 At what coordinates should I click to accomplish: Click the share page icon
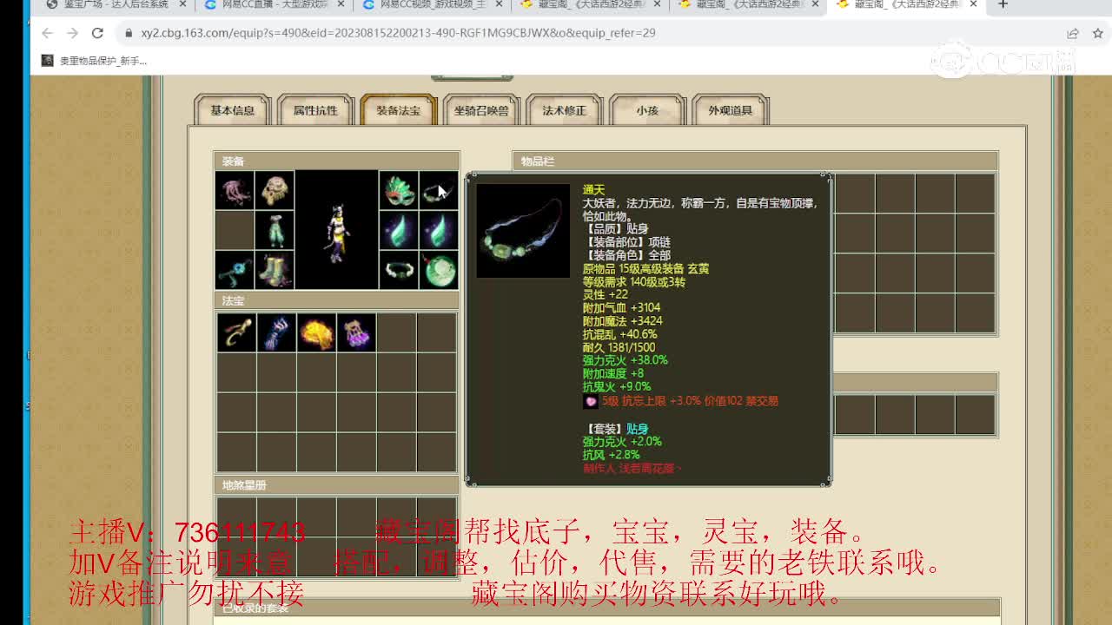(1073, 33)
